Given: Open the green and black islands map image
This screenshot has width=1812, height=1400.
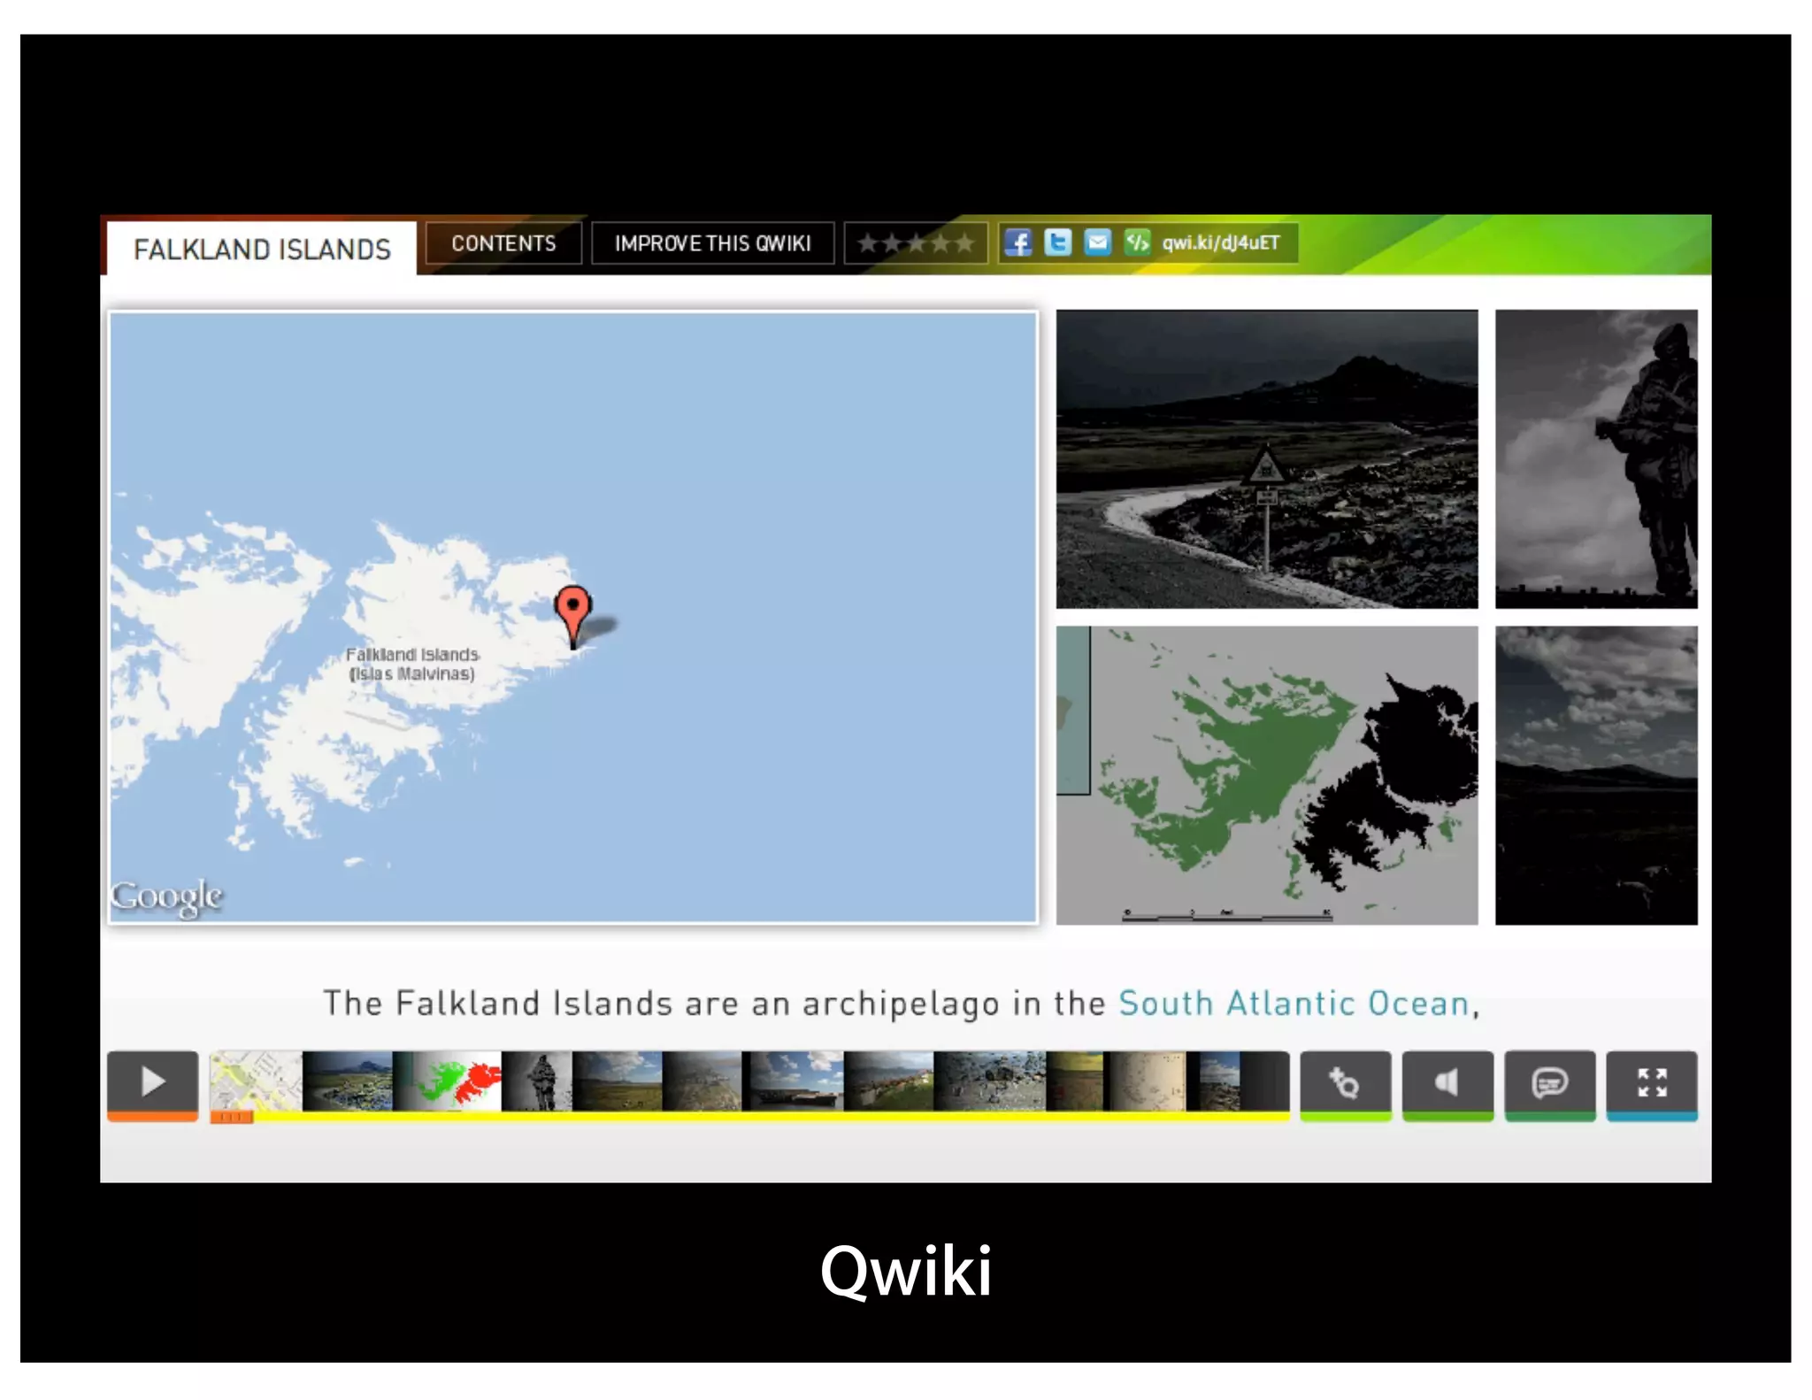Looking at the screenshot, I should [x=1267, y=775].
